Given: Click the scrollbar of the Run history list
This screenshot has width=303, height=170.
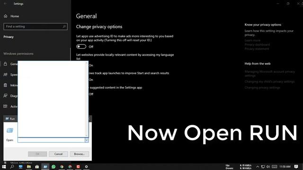Looking at the screenshot, I should [87, 99].
